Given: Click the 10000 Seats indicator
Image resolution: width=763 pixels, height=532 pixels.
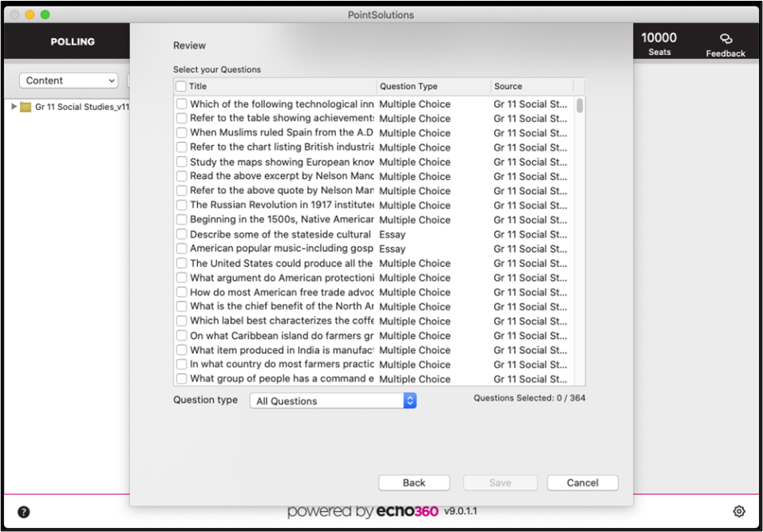Looking at the screenshot, I should (x=659, y=43).
